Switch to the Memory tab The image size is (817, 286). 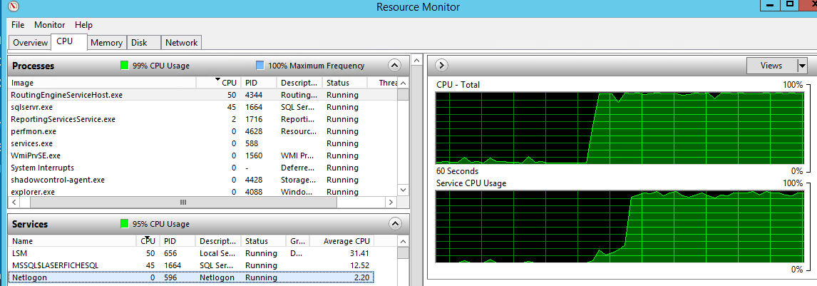click(x=106, y=43)
